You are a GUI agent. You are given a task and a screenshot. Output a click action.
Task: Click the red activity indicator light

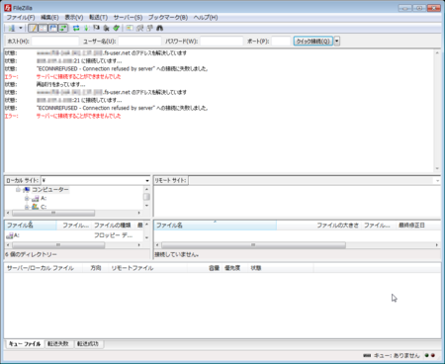coord(433,355)
